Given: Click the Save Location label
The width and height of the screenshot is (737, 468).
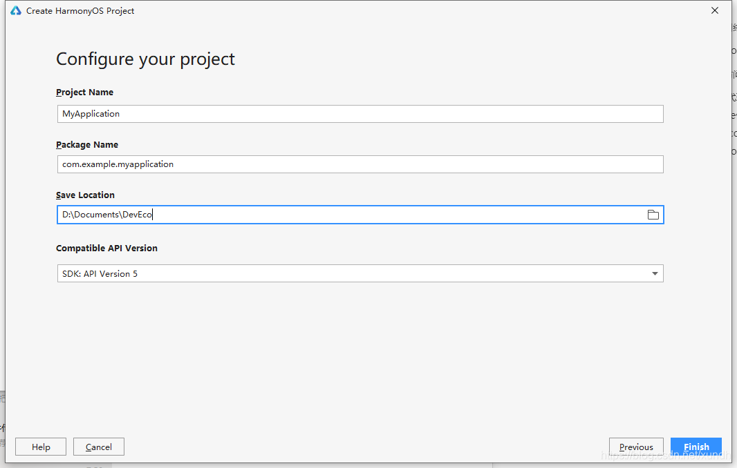Looking at the screenshot, I should [x=85, y=195].
